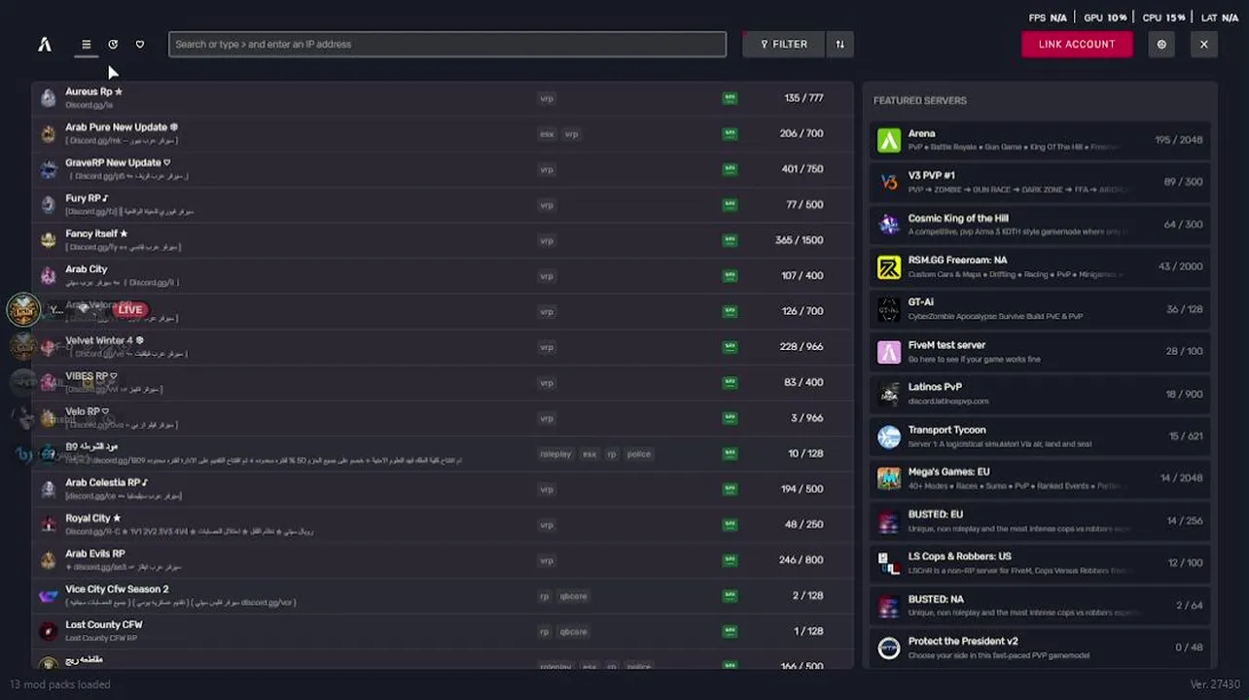Click Cosmic King of the Hill logo
The width and height of the screenshot is (1249, 700).
pyautogui.click(x=889, y=225)
